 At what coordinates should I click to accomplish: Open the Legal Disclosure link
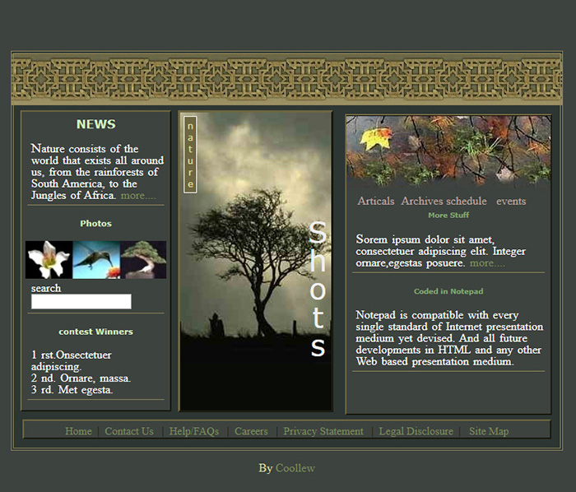tap(416, 431)
